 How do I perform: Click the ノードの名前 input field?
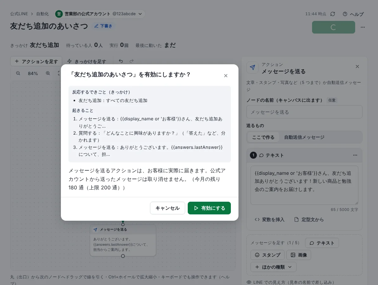click(x=304, y=112)
